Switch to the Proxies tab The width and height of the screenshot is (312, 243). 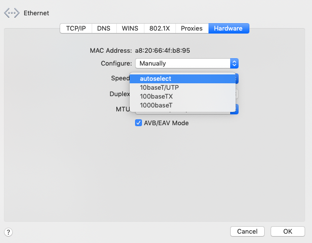[x=192, y=28]
